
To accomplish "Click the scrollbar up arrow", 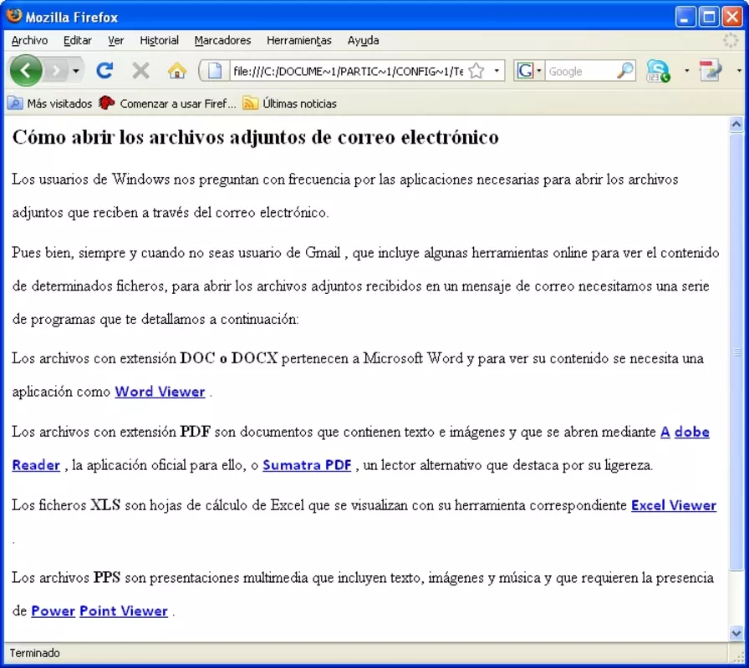I will (x=736, y=124).
